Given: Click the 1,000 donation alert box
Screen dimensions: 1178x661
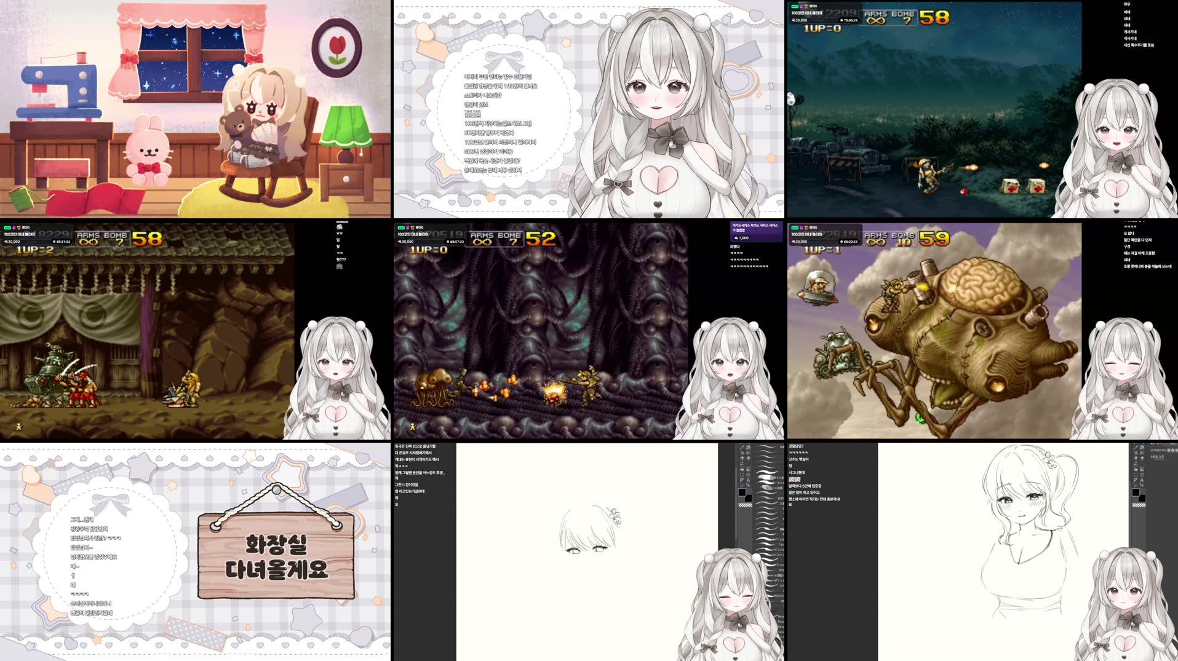Looking at the screenshot, I should [756, 231].
